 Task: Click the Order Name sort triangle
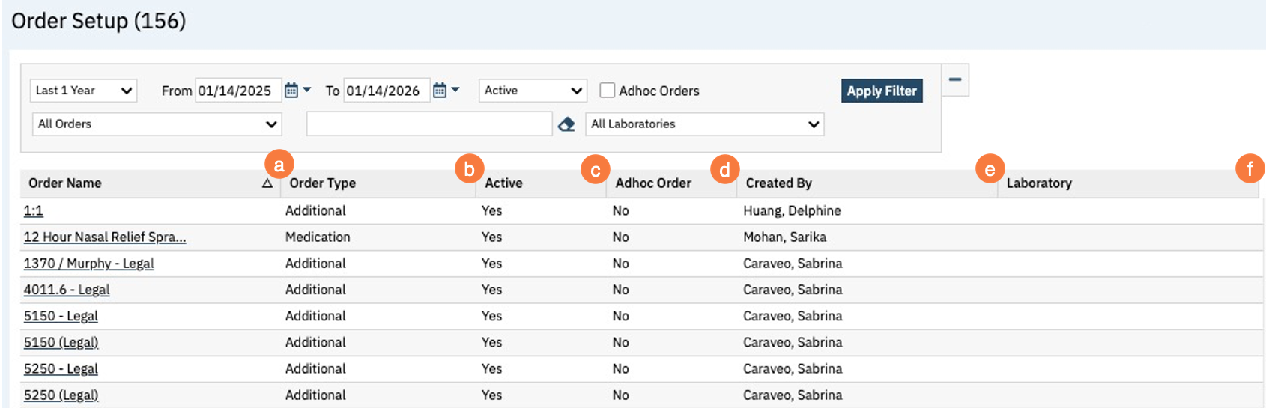click(267, 183)
